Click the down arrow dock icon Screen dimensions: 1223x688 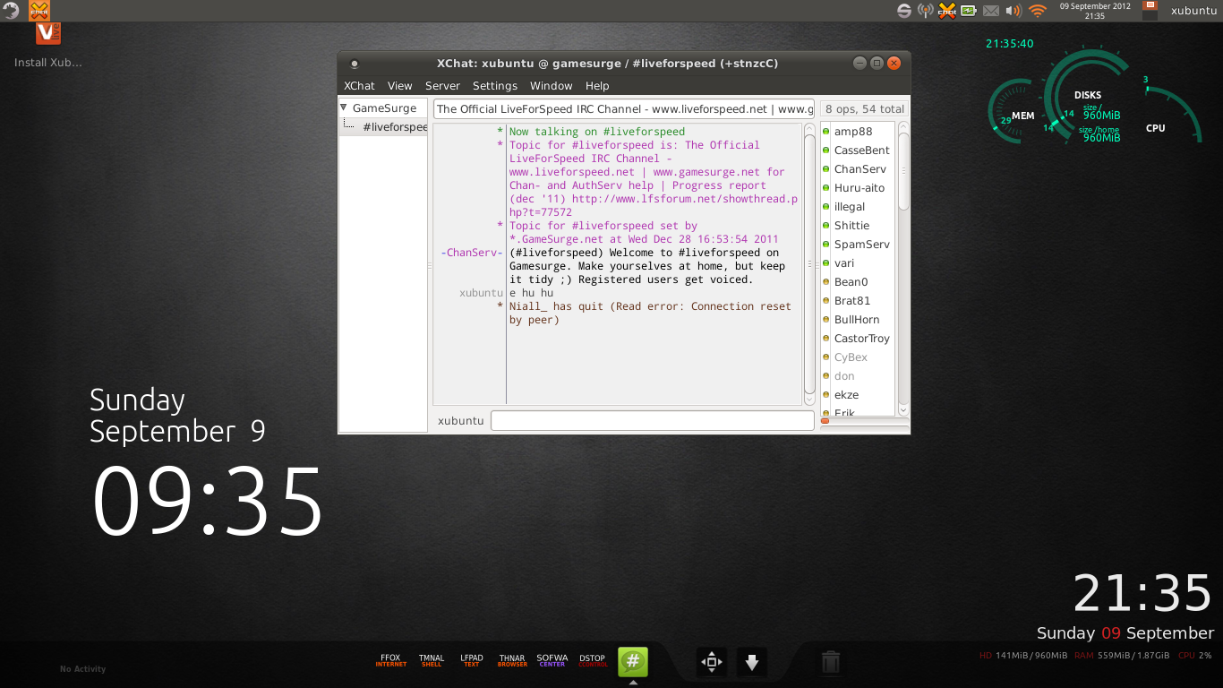click(x=752, y=662)
